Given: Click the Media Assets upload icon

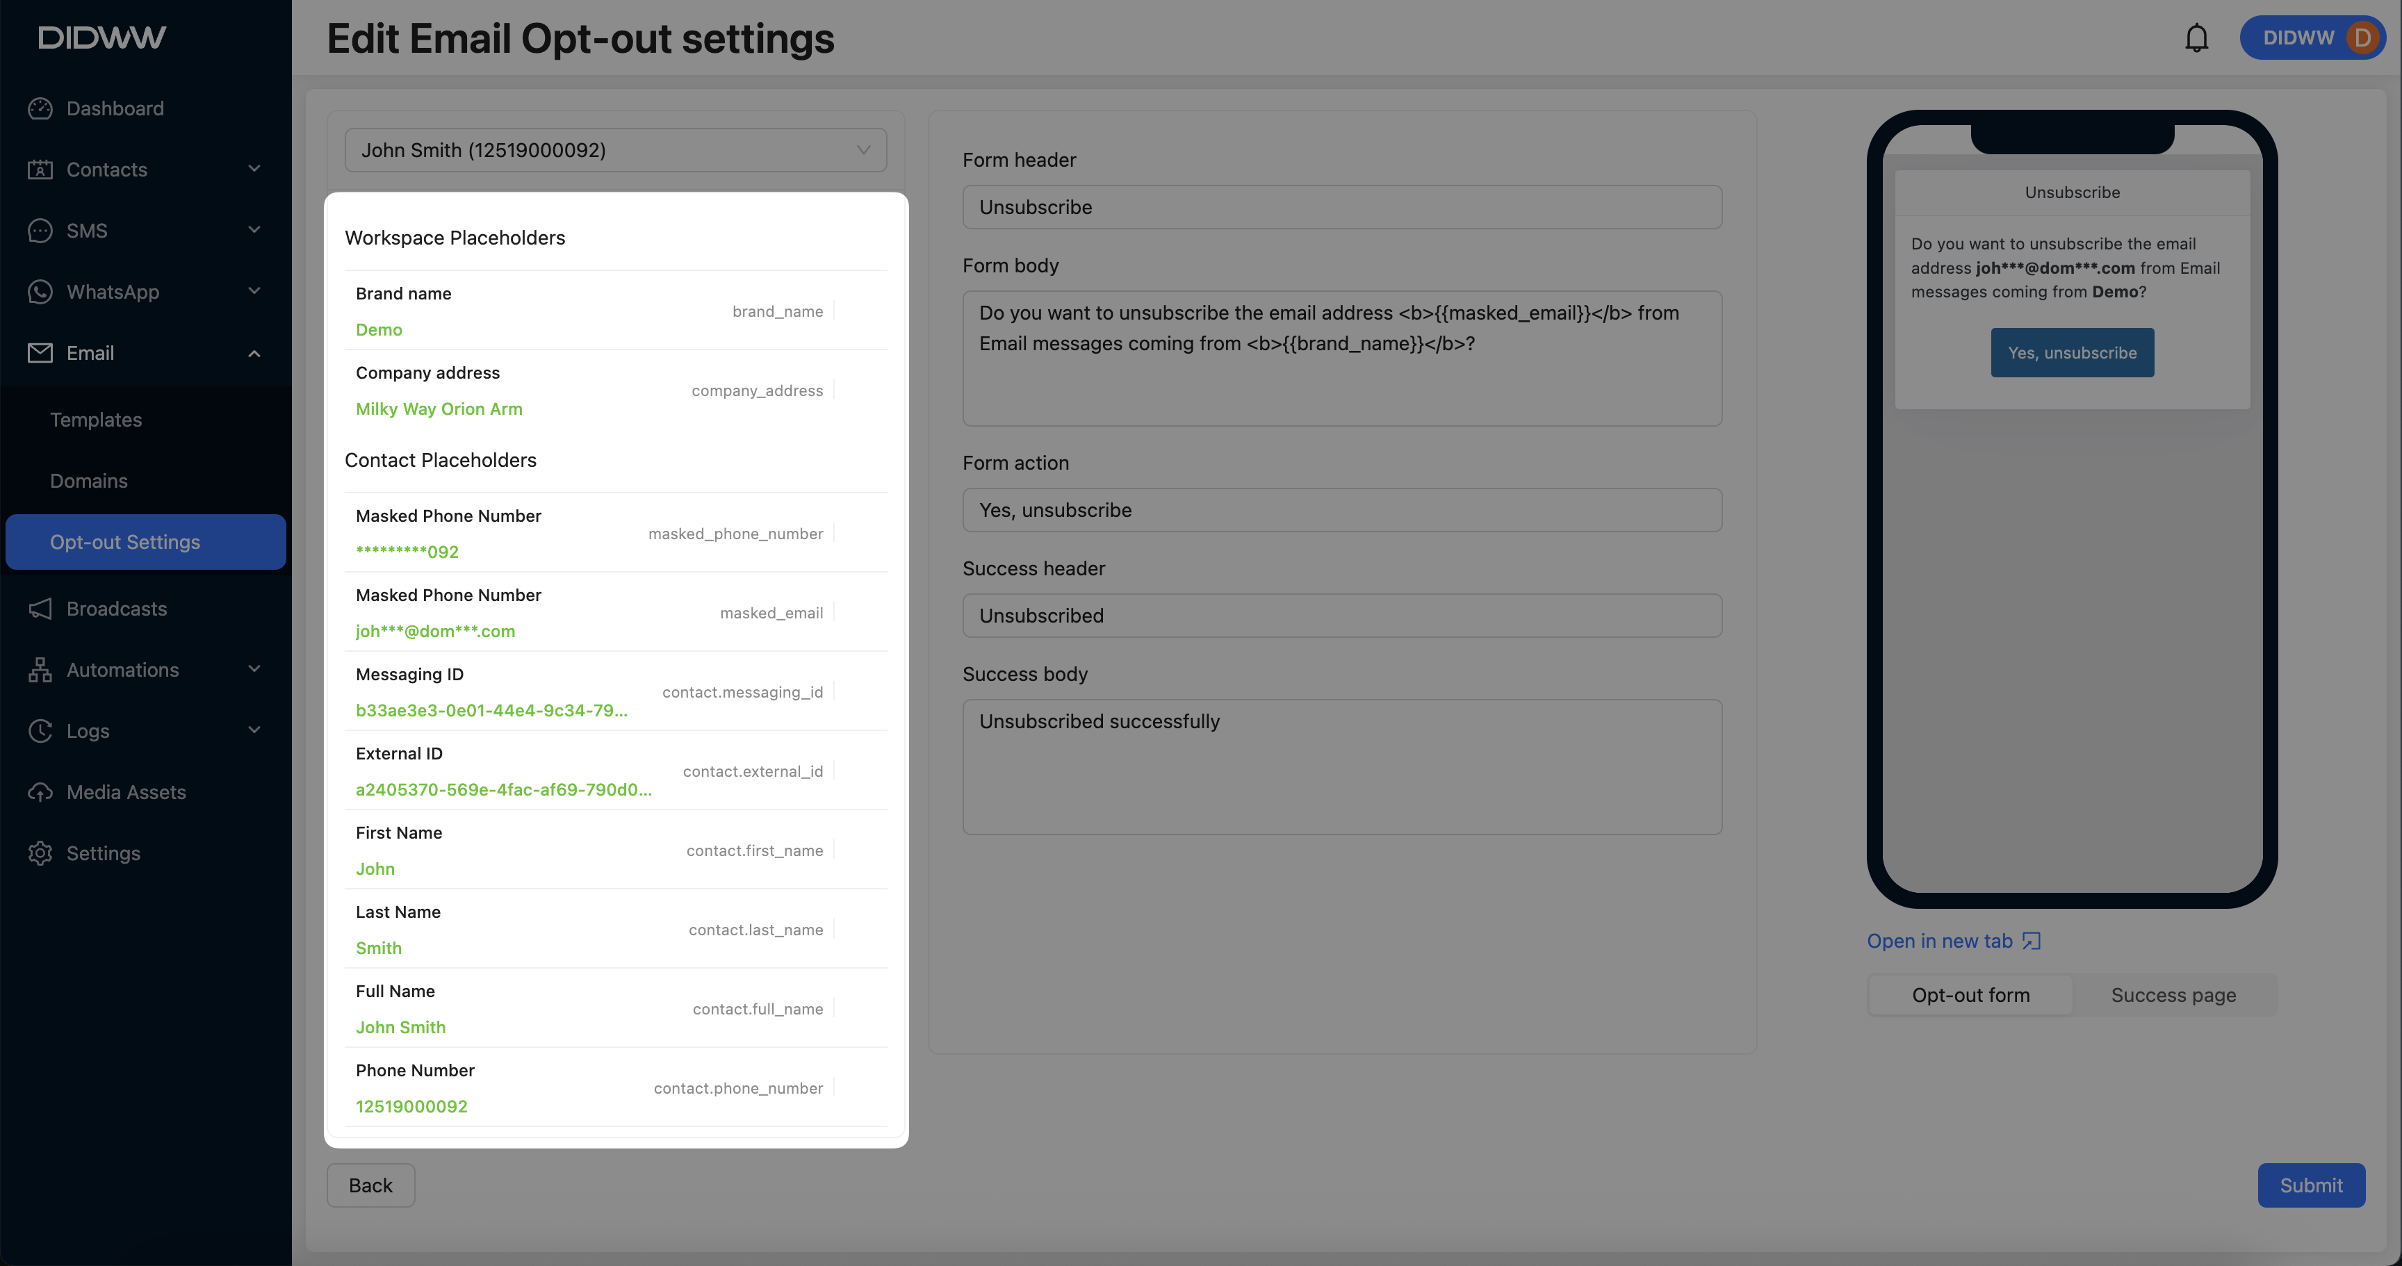Looking at the screenshot, I should coord(40,792).
